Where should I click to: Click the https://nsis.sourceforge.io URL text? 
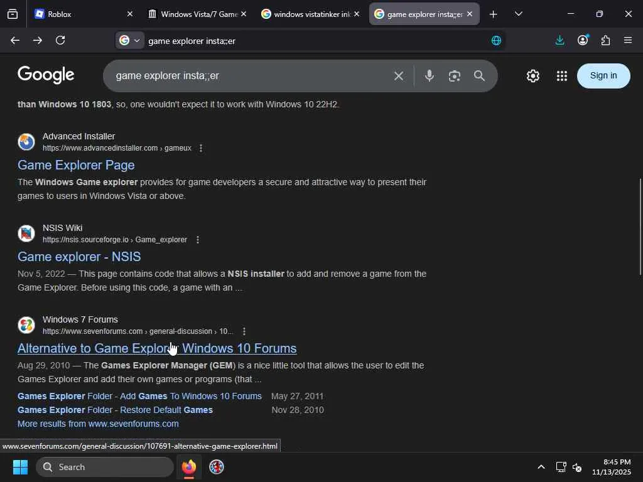pyautogui.click(x=85, y=239)
